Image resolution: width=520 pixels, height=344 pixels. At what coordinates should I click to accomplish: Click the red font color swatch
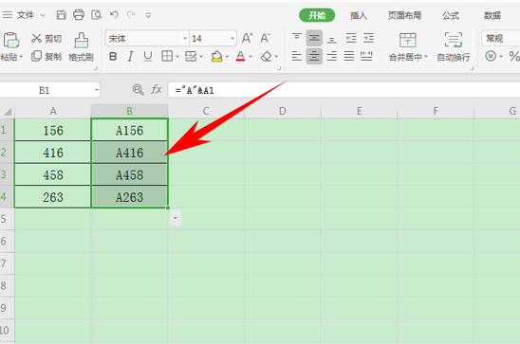click(x=240, y=57)
